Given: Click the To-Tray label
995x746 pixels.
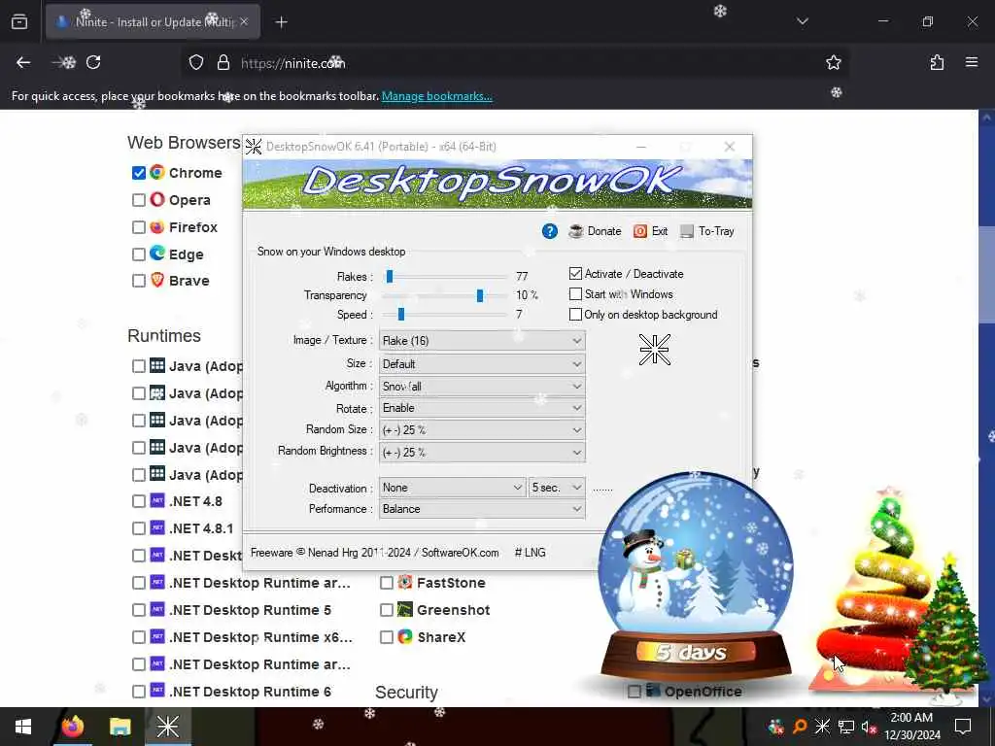Looking at the screenshot, I should tap(716, 231).
